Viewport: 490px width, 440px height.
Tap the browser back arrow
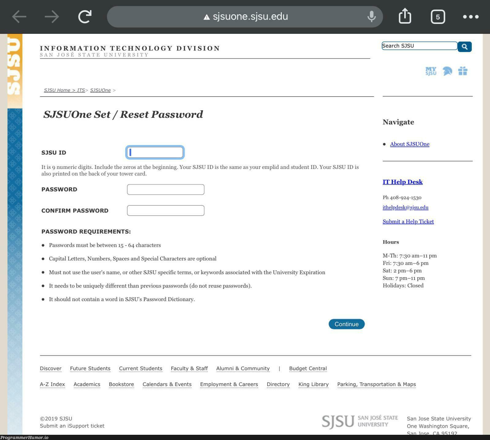pyautogui.click(x=19, y=17)
